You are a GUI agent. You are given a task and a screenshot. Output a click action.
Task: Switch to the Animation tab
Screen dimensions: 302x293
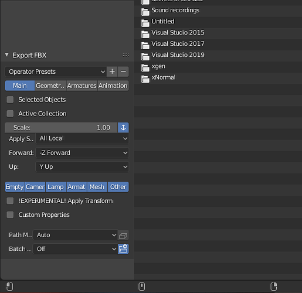click(113, 86)
